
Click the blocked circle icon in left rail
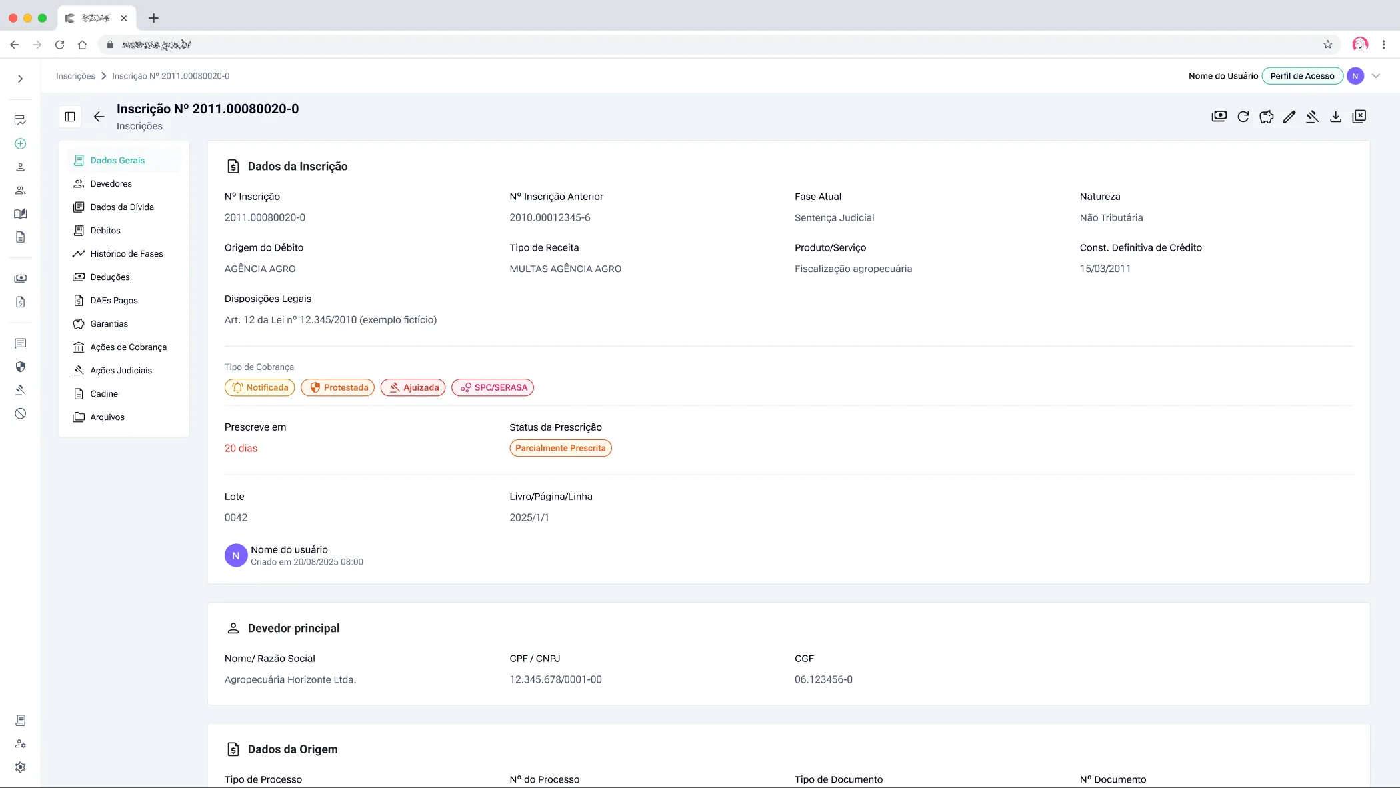21,413
